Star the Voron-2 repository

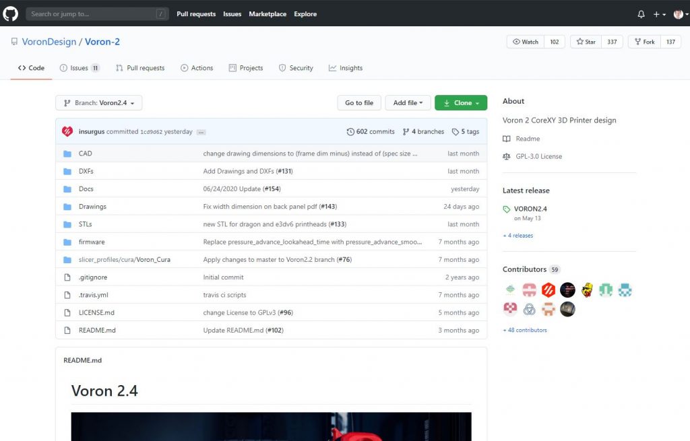[584, 42]
